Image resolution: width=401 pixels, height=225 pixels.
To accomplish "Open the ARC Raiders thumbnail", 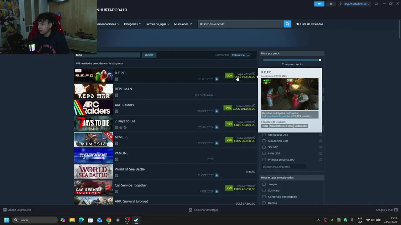I will (x=93, y=107).
